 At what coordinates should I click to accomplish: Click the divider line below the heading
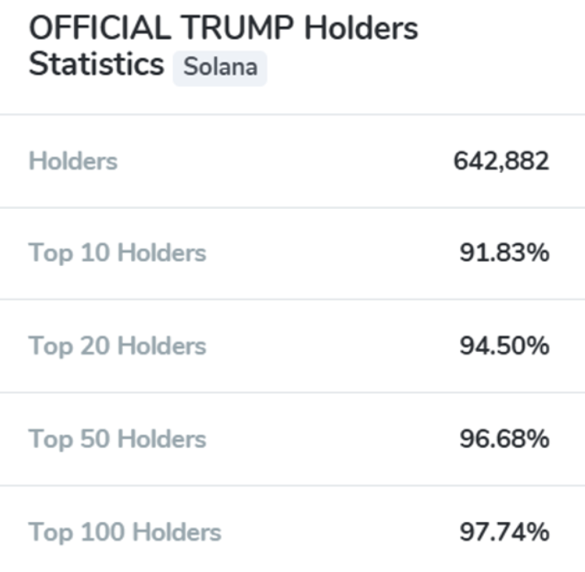[x=292, y=114]
